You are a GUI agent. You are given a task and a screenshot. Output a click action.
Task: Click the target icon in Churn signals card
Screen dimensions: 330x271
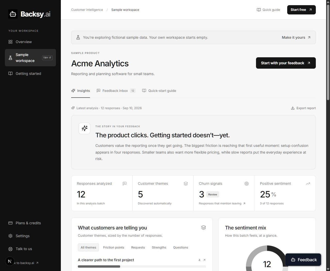point(246,184)
